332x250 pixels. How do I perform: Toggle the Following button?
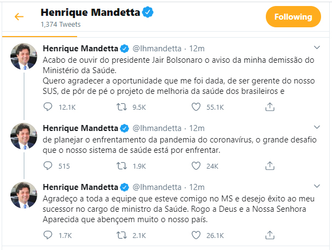click(293, 17)
